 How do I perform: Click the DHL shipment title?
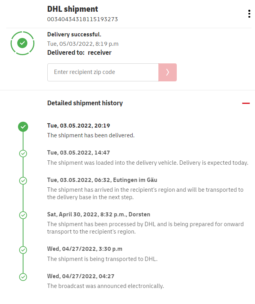73,9
